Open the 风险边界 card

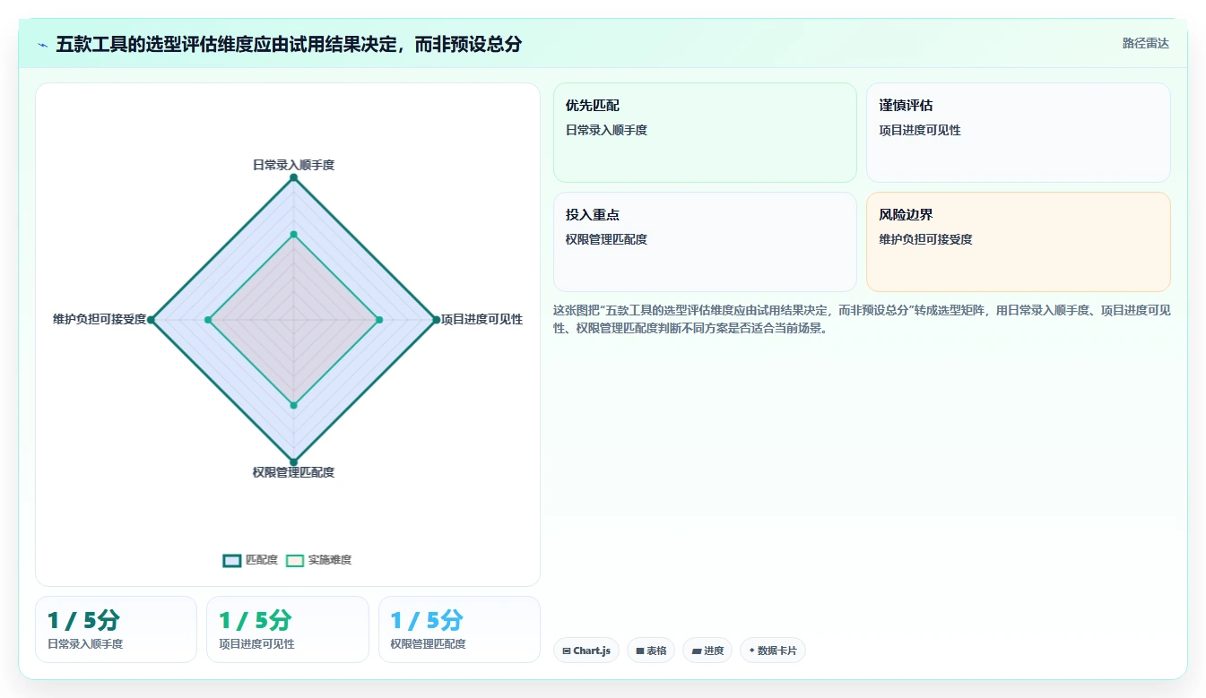(x=1019, y=242)
